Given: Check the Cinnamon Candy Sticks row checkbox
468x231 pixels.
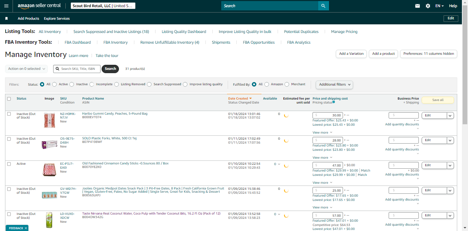Looking at the screenshot, I should tap(9, 164).
